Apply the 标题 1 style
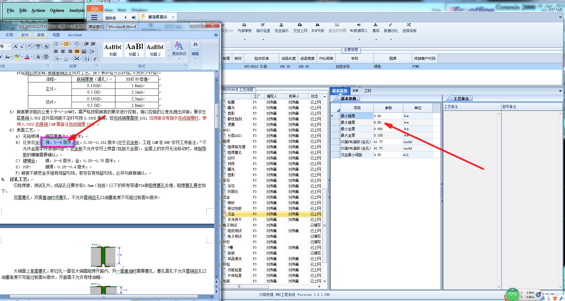Screen dimensions: 565x301 pos(134,49)
